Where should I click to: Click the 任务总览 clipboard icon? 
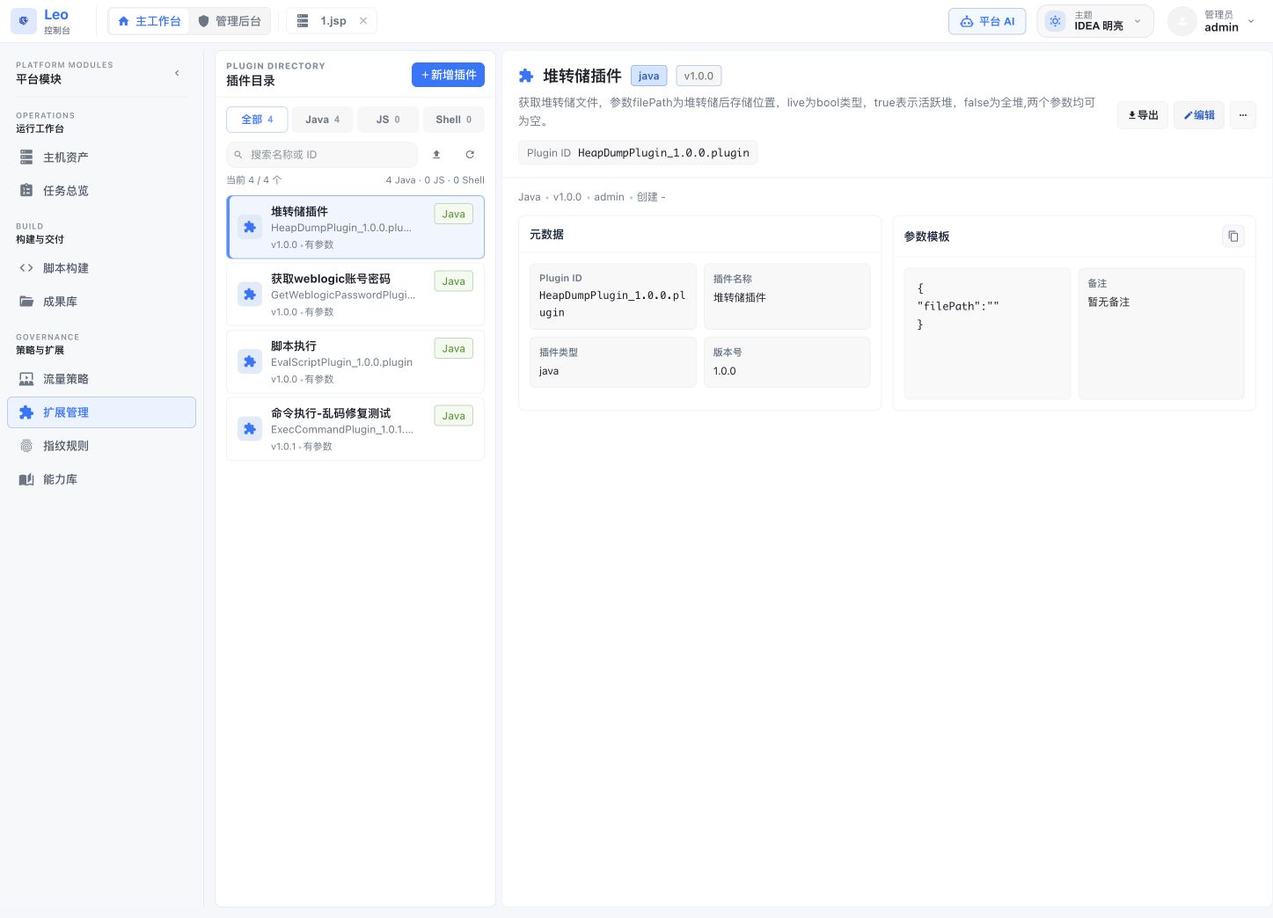(x=26, y=191)
